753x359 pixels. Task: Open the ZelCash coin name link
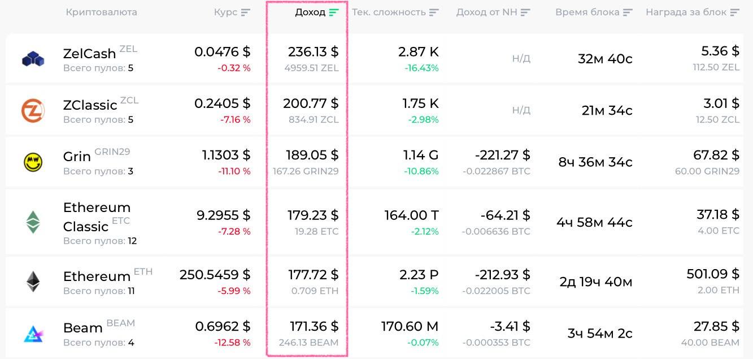(89, 54)
